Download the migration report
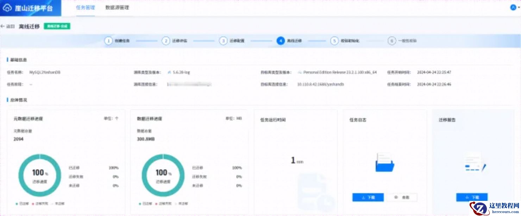This screenshot has height=216, width=521. (472, 197)
